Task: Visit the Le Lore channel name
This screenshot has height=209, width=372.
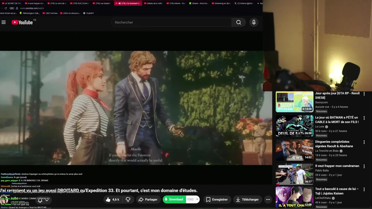Action: tap(320, 127)
